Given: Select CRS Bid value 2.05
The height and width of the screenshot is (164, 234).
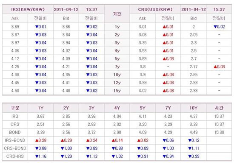Looking at the screenshot, I should pos(194,35).
